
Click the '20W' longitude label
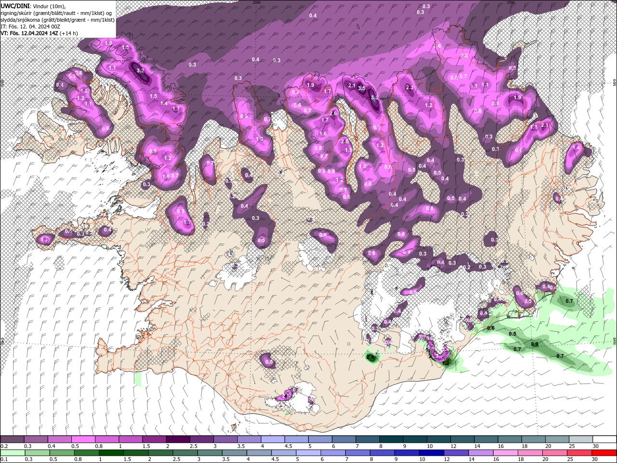256,2
